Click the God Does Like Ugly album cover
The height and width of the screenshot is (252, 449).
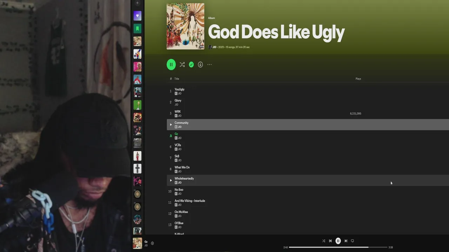[x=185, y=26]
